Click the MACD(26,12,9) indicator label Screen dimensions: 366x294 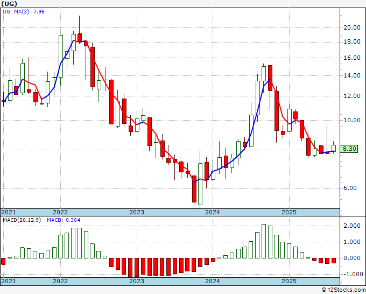[22, 220]
